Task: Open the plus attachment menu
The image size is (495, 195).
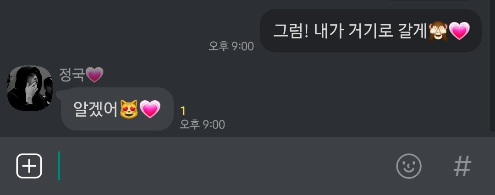Action: click(29, 166)
